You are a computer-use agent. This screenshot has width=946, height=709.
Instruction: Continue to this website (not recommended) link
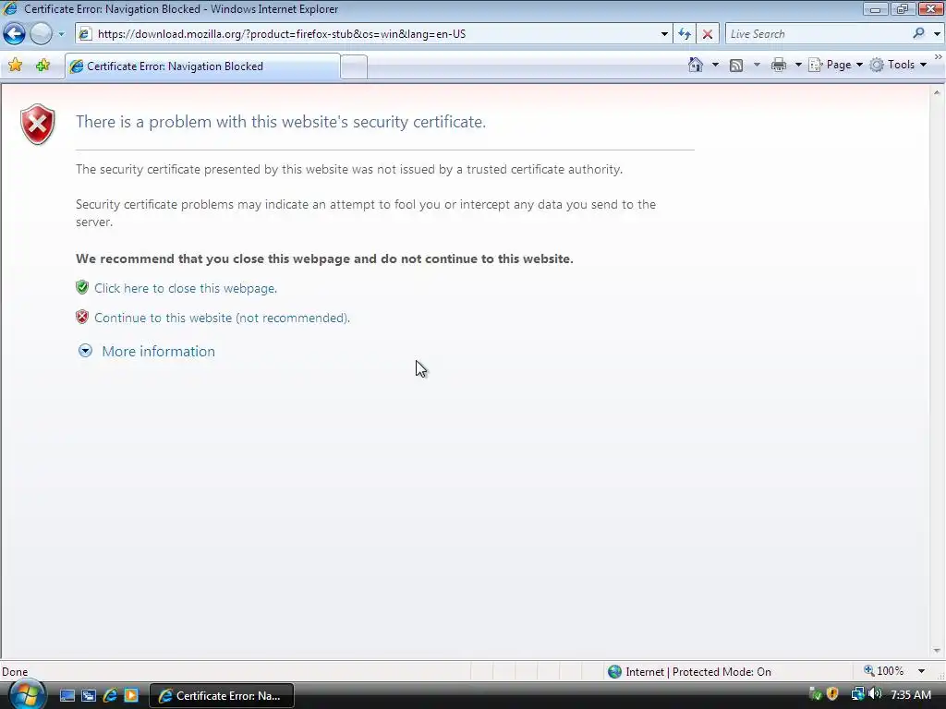(x=222, y=318)
